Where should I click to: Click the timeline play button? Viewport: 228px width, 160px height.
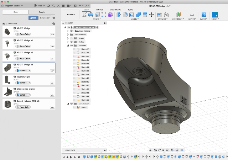pos(71,157)
